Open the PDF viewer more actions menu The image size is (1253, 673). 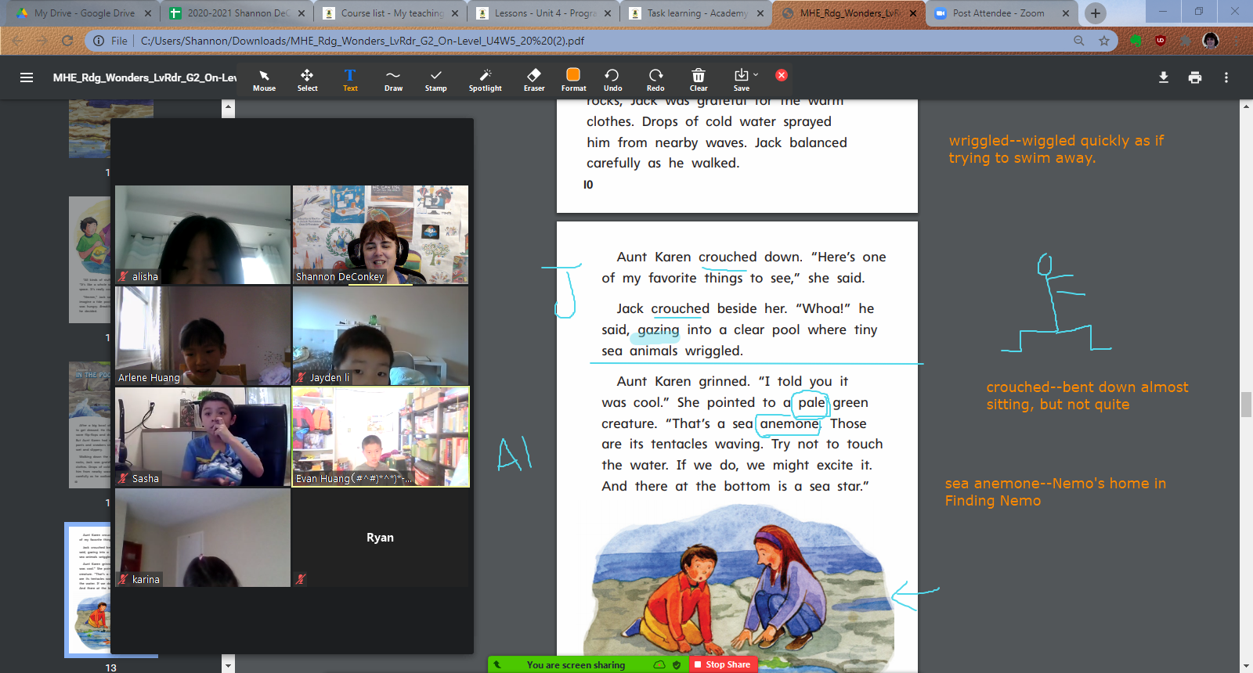[x=1226, y=77]
